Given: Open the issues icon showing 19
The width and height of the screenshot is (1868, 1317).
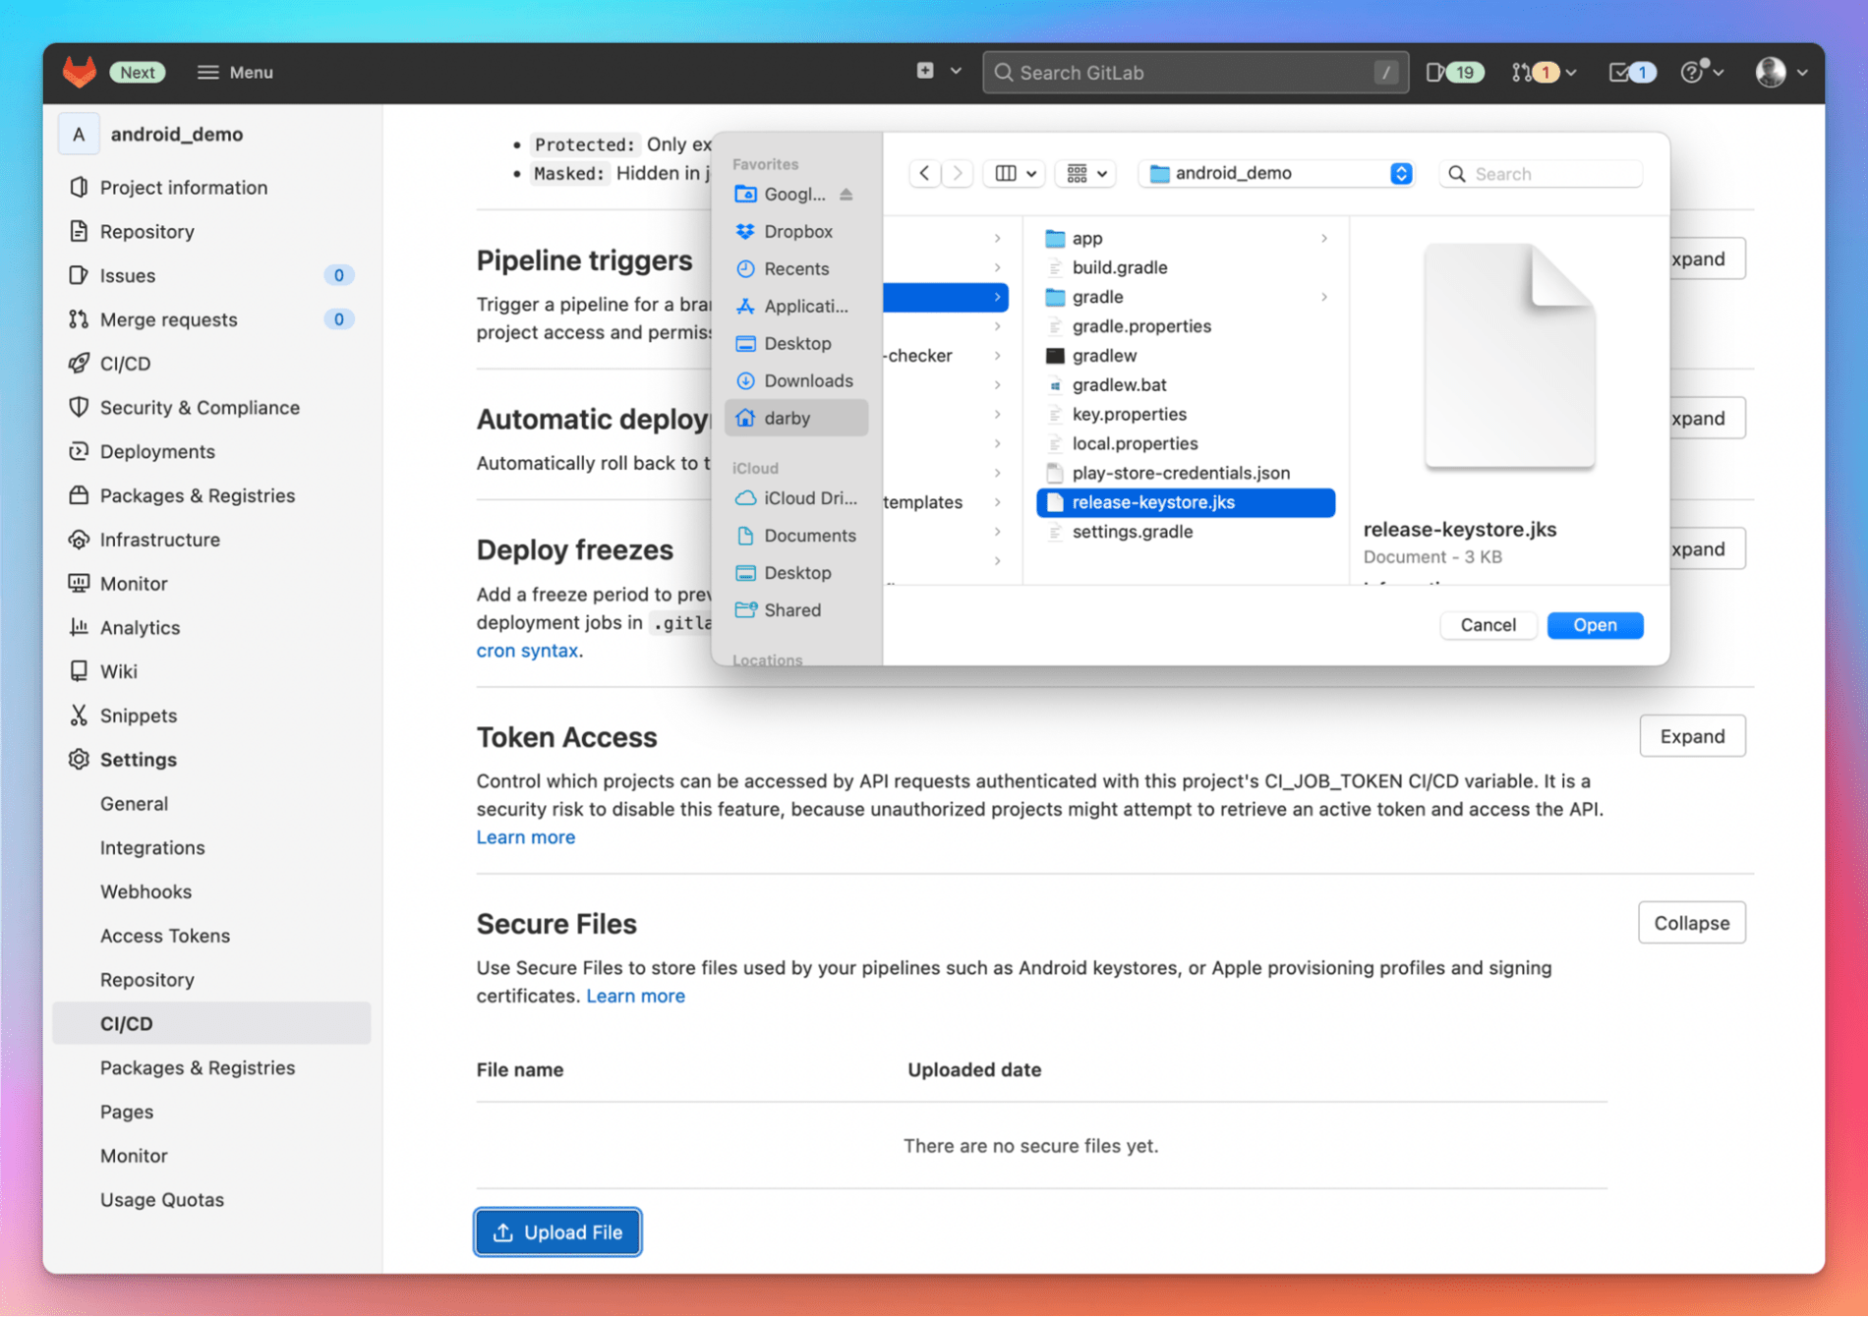Looking at the screenshot, I should click(1453, 72).
